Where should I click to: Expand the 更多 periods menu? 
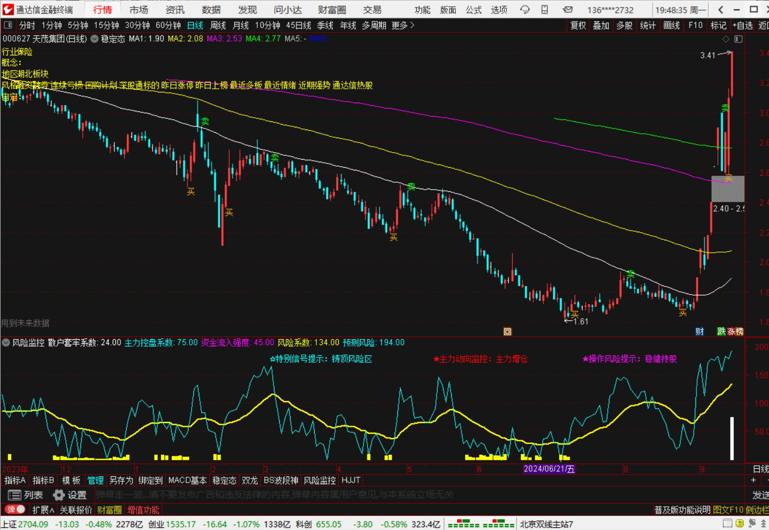coord(403,25)
